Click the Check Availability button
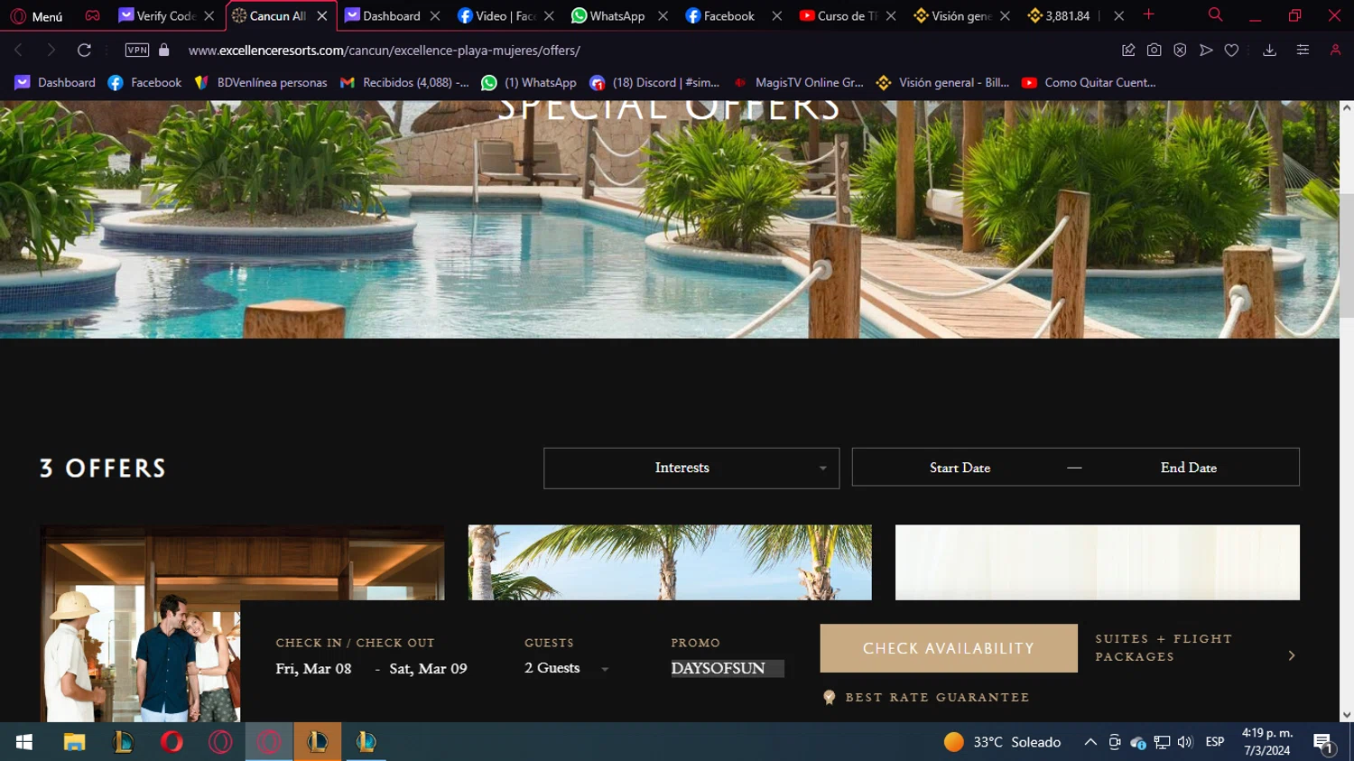1354x761 pixels. (949, 648)
